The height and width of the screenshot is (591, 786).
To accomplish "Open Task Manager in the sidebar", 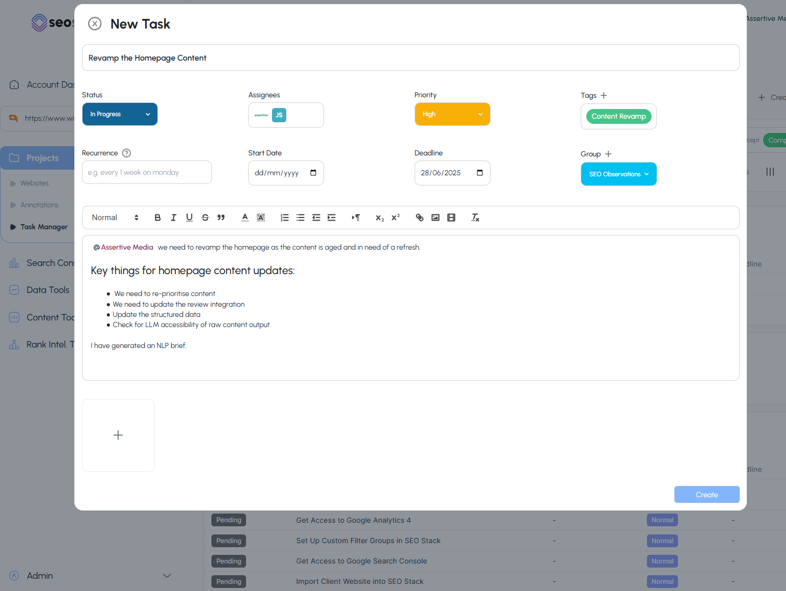I will pos(44,227).
